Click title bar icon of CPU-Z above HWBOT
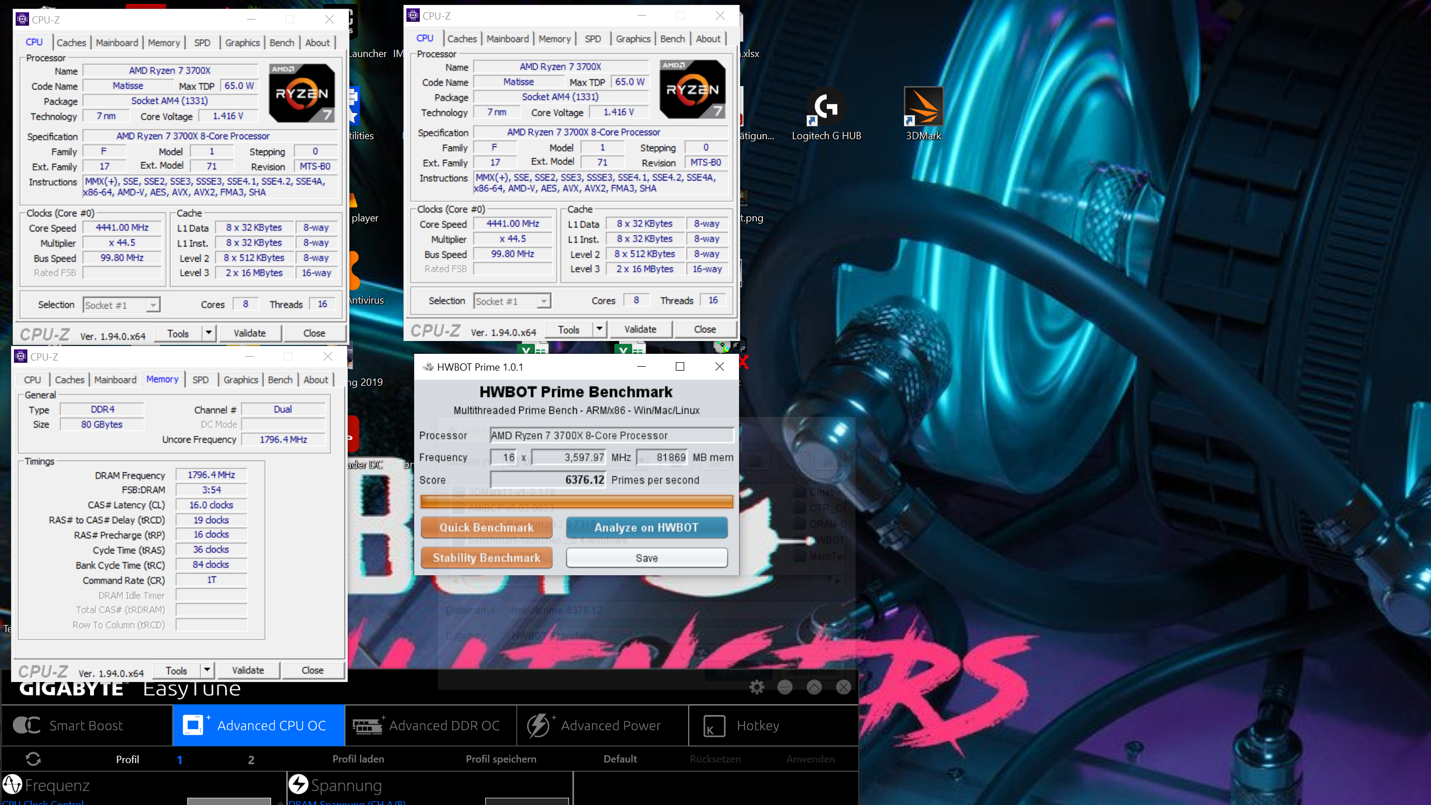Image resolution: width=1431 pixels, height=805 pixels. click(413, 16)
